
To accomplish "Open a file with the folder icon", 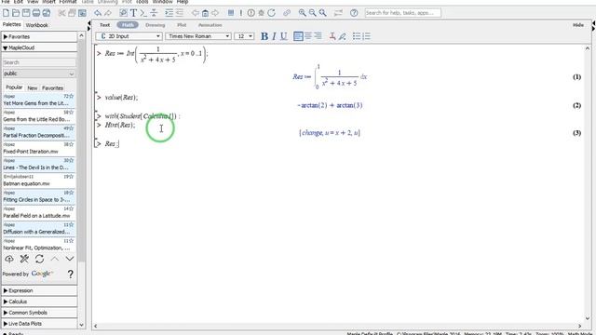I will coord(16,13).
